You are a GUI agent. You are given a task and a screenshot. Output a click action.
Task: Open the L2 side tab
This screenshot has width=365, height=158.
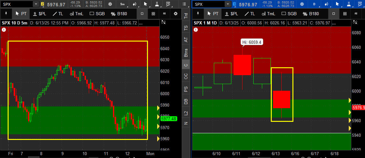coord(186,114)
